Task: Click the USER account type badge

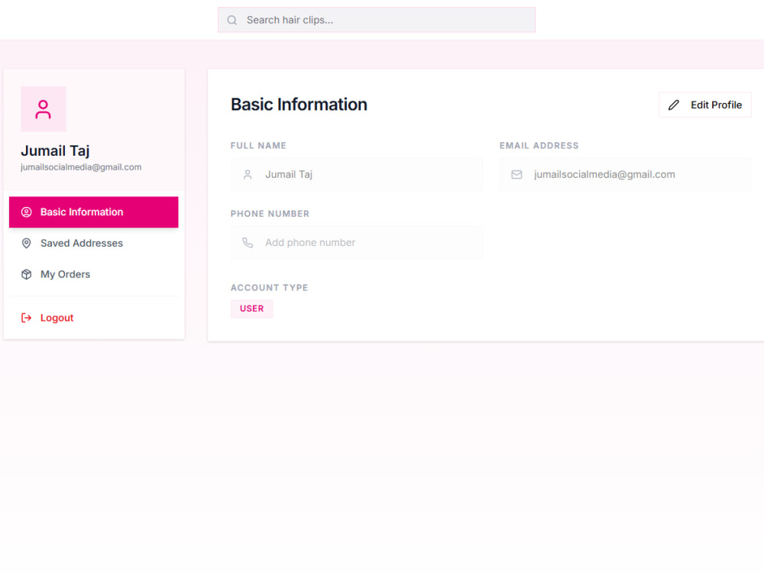Action: [252, 309]
